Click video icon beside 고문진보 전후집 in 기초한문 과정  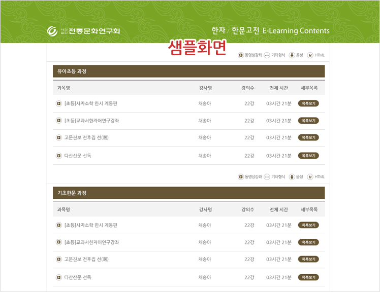(x=58, y=260)
